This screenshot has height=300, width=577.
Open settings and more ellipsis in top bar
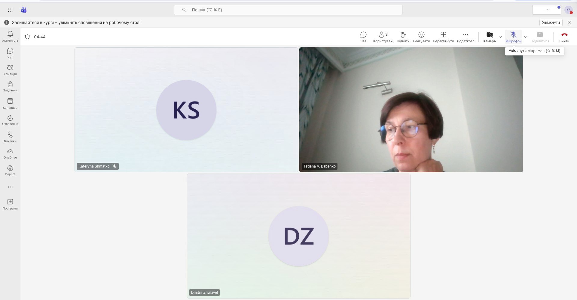point(547,10)
